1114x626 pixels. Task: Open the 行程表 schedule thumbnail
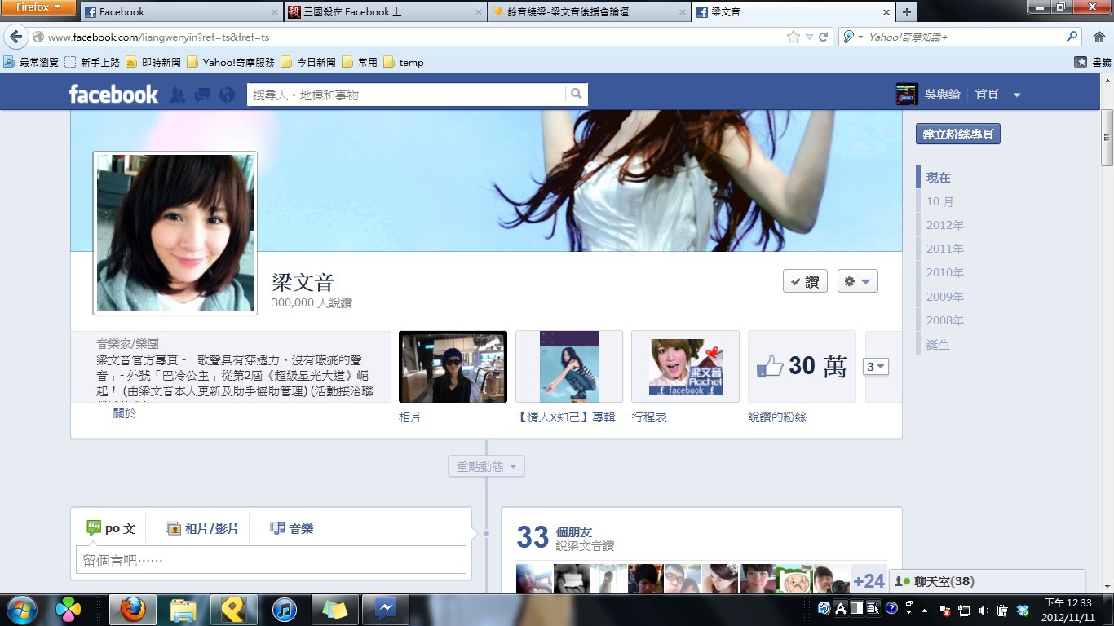(x=685, y=367)
